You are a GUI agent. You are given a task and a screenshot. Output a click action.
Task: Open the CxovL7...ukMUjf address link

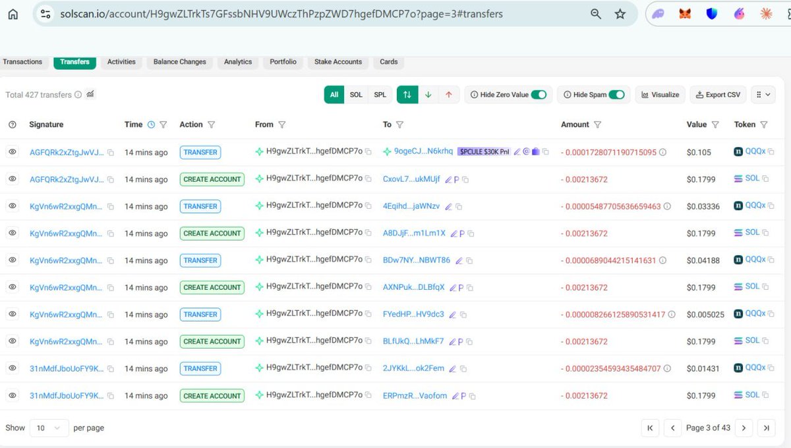tap(411, 179)
